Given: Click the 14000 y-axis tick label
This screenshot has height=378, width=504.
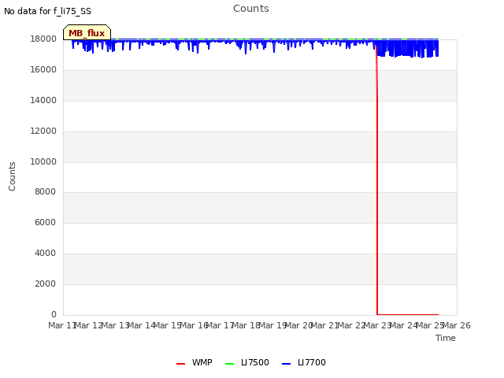Looking at the screenshot, I should pyautogui.click(x=43, y=100).
